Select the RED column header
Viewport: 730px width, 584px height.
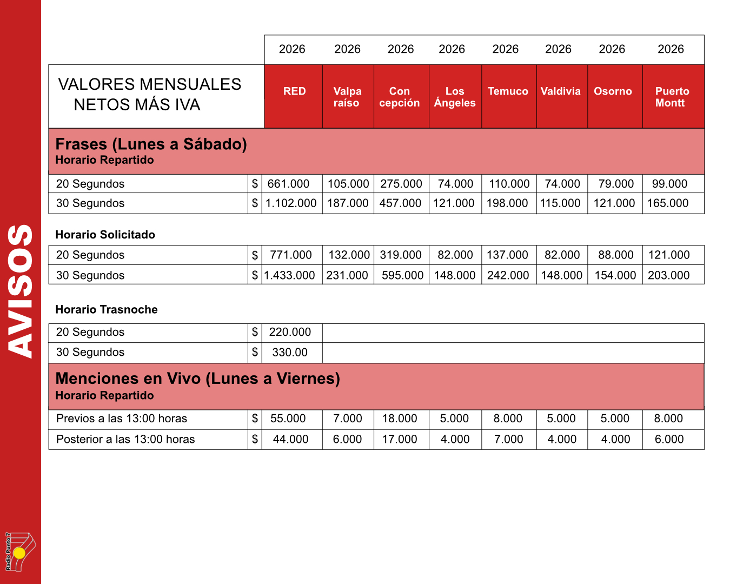click(x=294, y=96)
